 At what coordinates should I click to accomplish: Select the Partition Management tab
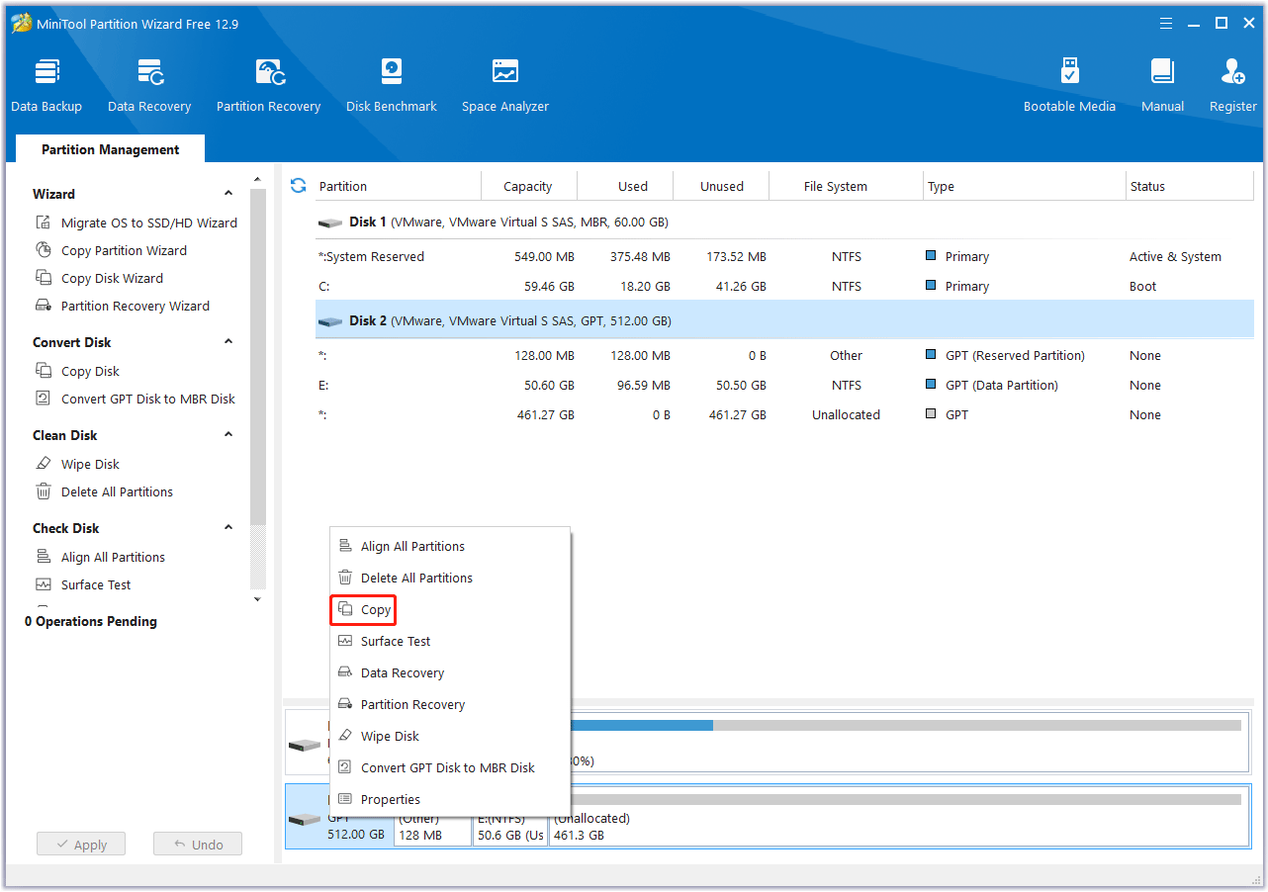click(110, 148)
